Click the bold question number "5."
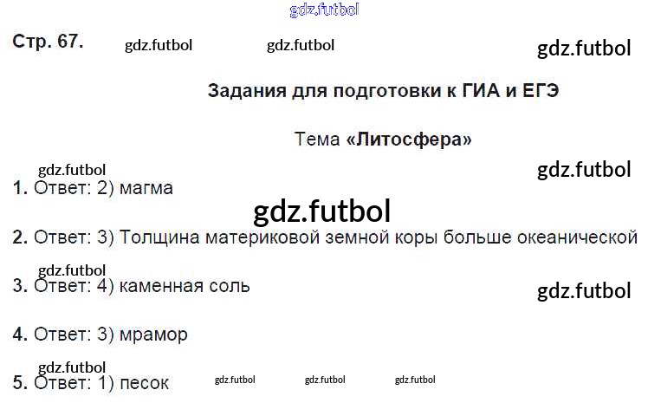Screen dimensions: 648x403 pos(21,382)
